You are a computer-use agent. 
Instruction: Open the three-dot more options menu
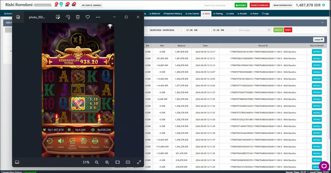[x=98, y=17]
